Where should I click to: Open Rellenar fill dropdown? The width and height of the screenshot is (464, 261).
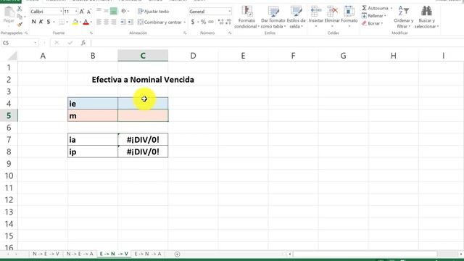(x=374, y=16)
